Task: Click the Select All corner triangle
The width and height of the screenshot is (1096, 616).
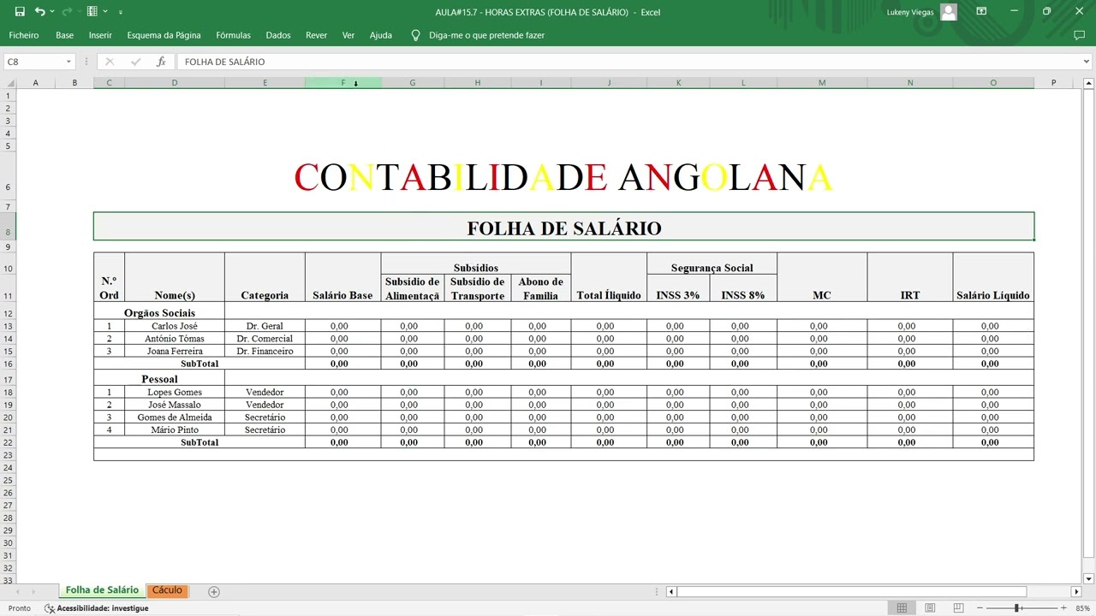Action: pyautogui.click(x=9, y=83)
